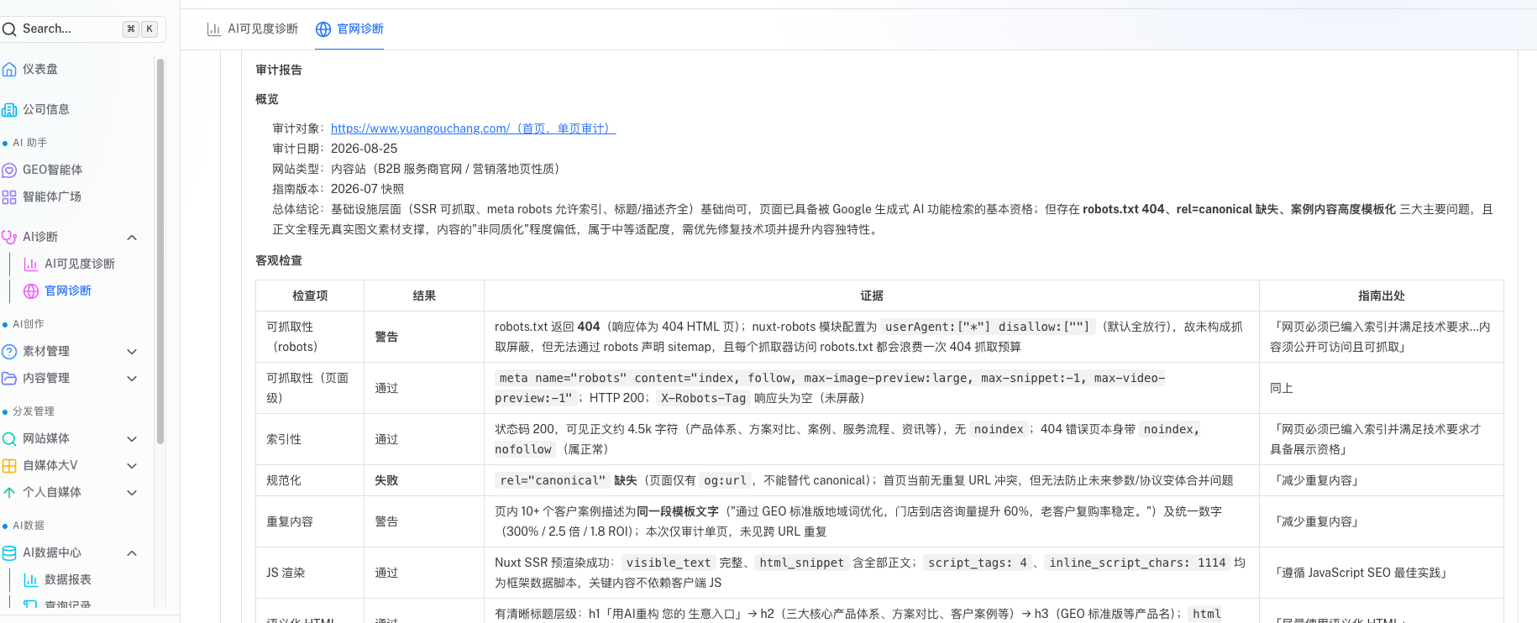Click the 内容管理 folder icon

coord(9,378)
